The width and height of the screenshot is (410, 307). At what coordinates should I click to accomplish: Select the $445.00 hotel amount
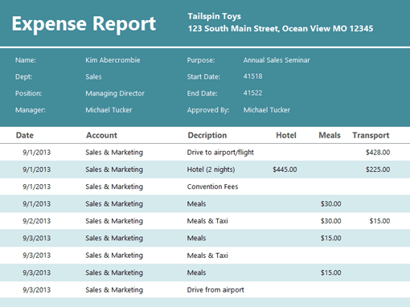point(285,170)
